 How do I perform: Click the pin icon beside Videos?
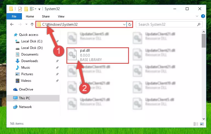click(57, 81)
